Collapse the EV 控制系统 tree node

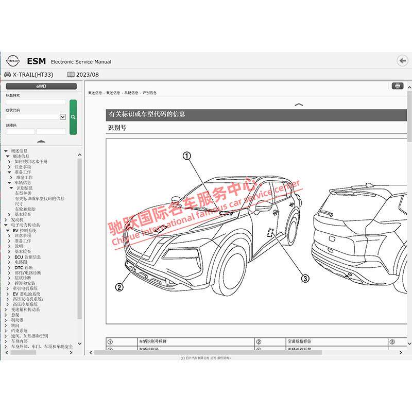tap(8, 230)
